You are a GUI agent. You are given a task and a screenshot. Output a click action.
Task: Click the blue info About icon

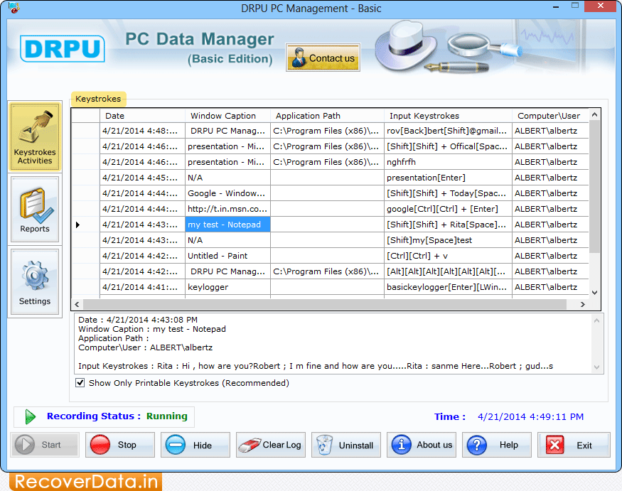point(402,445)
